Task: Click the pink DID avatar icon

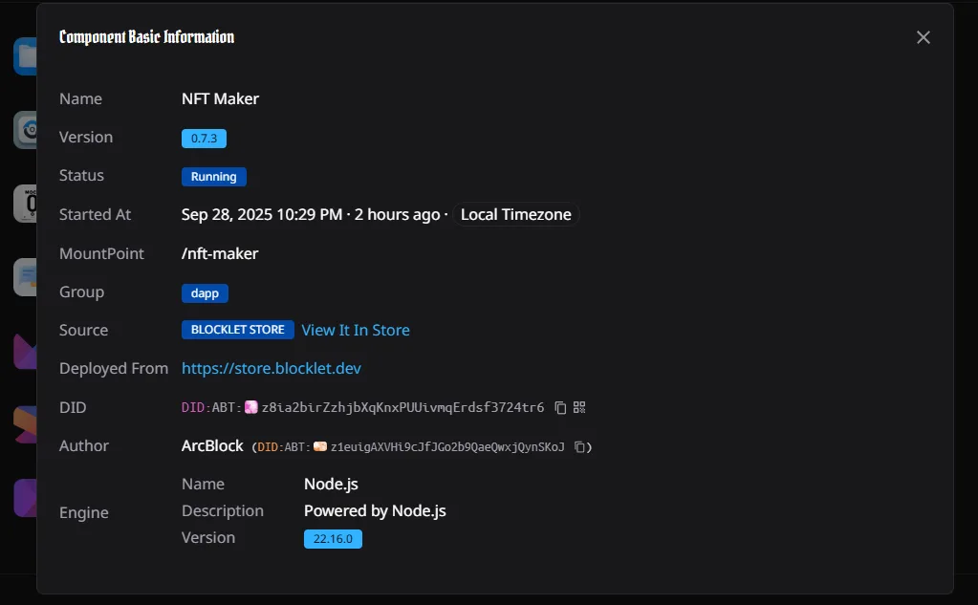Action: (250, 407)
